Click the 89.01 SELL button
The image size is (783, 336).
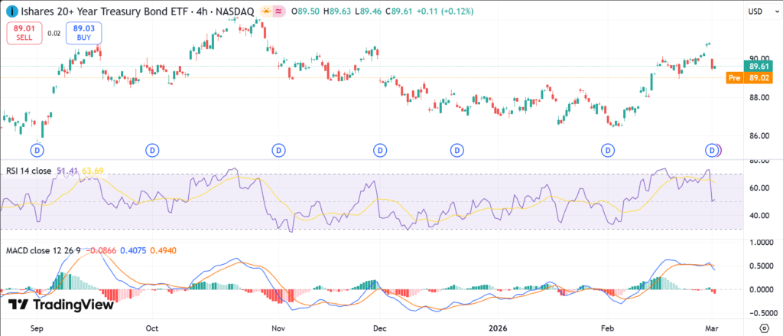click(x=24, y=33)
